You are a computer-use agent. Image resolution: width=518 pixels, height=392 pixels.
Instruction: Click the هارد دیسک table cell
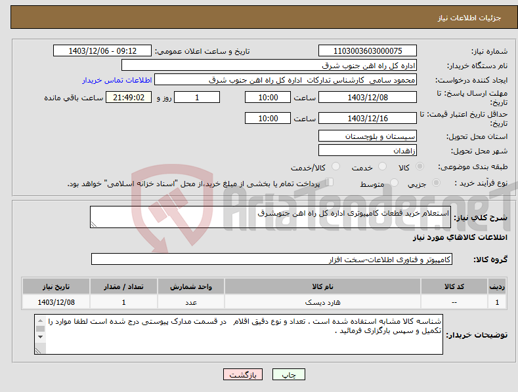[322, 302]
